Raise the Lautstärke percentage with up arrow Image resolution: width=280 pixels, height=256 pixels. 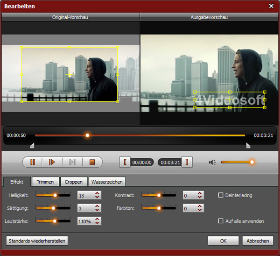pos(97,219)
